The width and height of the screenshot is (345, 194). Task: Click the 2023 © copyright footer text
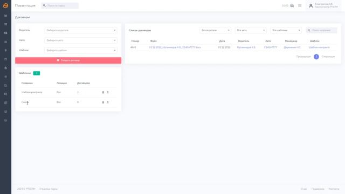point(26,189)
